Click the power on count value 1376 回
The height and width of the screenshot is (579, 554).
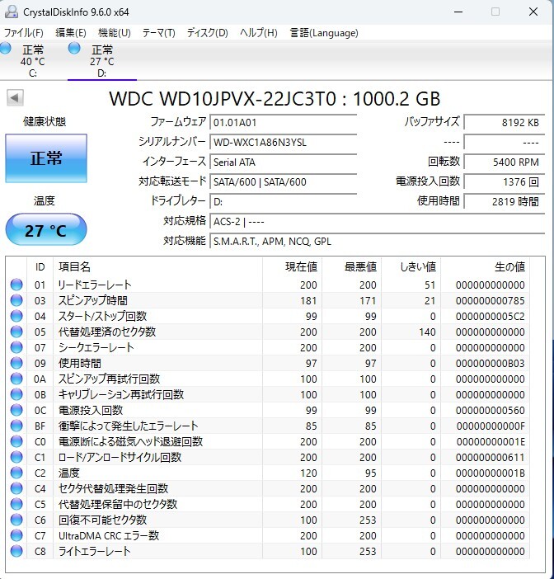tap(505, 182)
